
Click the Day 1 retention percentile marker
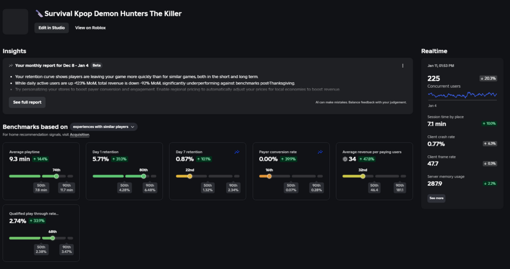point(143,176)
